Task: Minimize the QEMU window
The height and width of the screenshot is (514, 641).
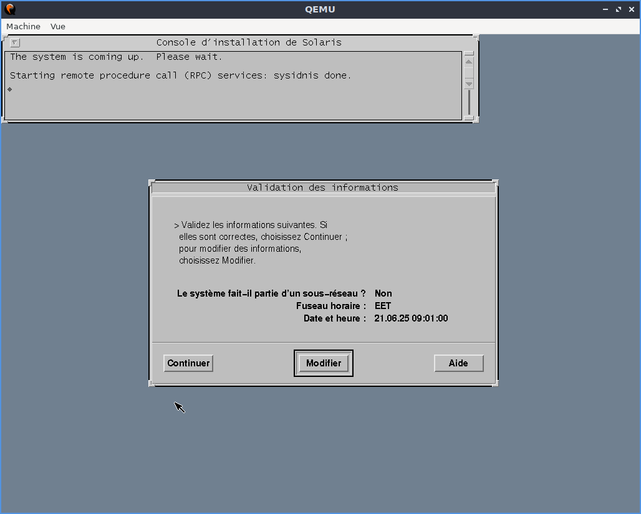Action: (605, 9)
